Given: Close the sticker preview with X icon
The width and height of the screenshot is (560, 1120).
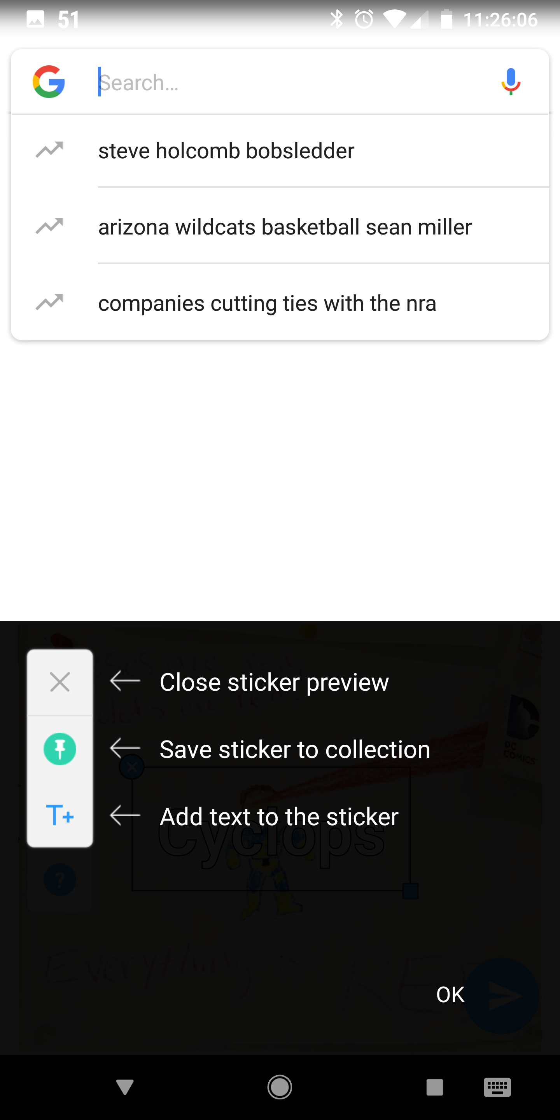Looking at the screenshot, I should [60, 682].
